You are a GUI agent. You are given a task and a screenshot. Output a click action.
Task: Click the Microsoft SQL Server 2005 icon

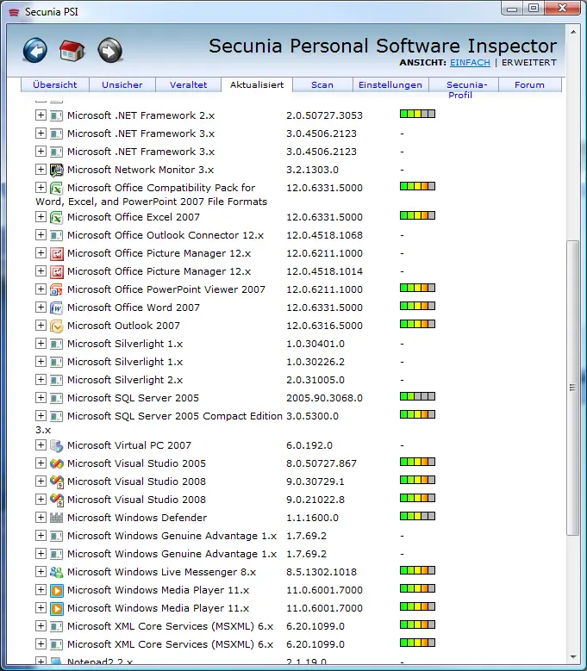[57, 398]
